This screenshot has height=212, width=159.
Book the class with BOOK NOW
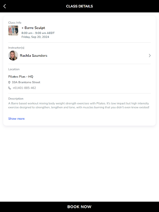[79, 207]
